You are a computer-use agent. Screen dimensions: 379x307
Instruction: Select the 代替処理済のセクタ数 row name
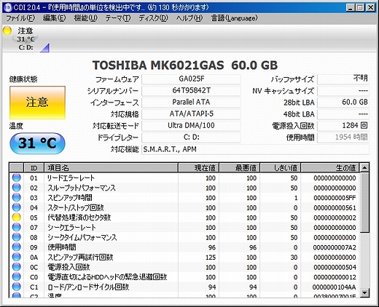pos(79,218)
